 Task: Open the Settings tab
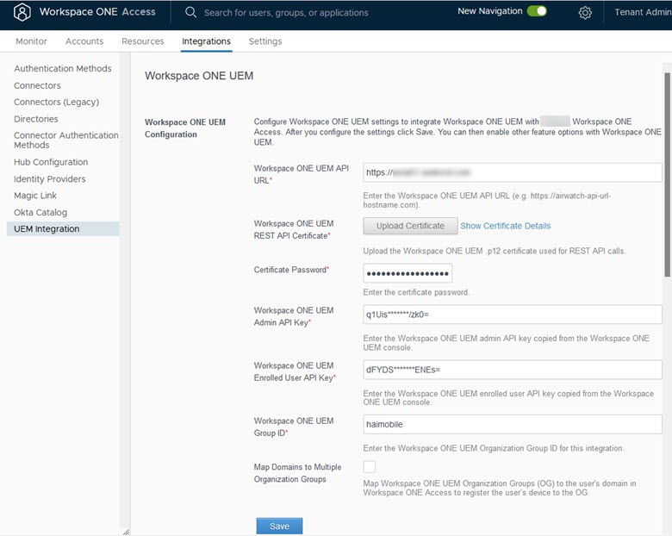click(x=265, y=41)
